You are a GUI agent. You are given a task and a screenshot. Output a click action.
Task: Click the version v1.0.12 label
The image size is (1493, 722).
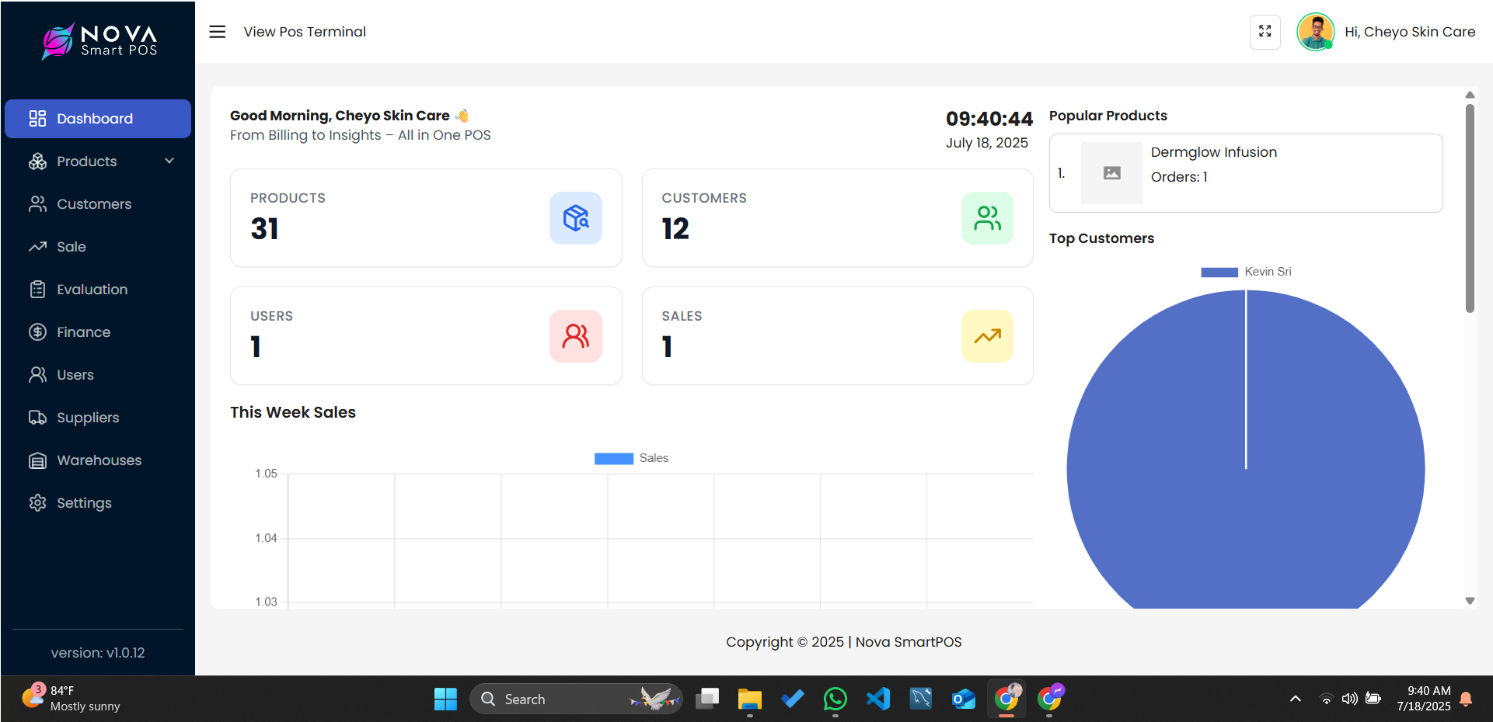[x=98, y=653]
